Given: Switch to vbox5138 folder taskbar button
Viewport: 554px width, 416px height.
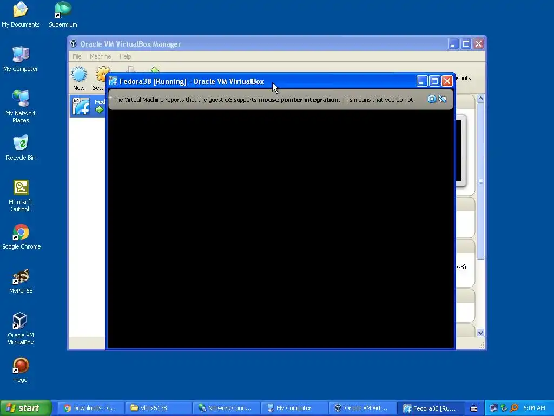Looking at the screenshot, I should (x=159, y=408).
